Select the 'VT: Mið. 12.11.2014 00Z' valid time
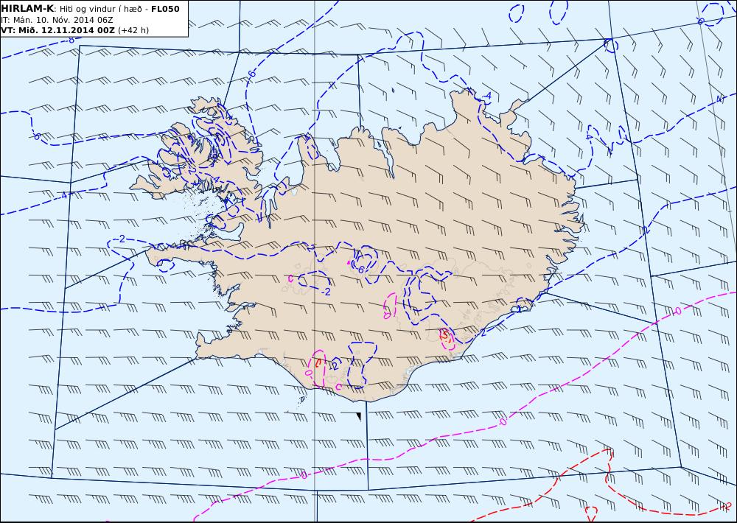This screenshot has width=737, height=523. pos(58,30)
